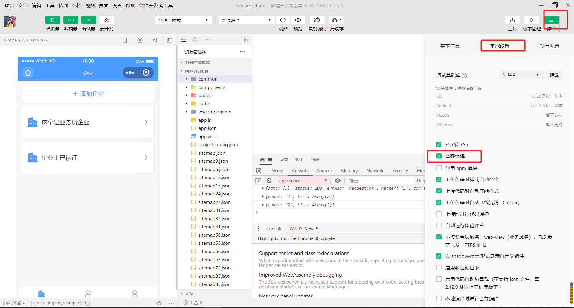Viewport: 574px width, 308px height.
Task: Toggle the Debugger (调试器) panel button
Action: coord(89,20)
